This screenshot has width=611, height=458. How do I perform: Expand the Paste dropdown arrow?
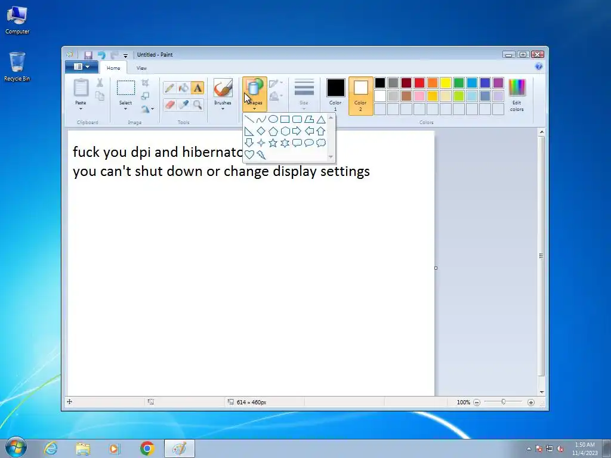click(81, 109)
